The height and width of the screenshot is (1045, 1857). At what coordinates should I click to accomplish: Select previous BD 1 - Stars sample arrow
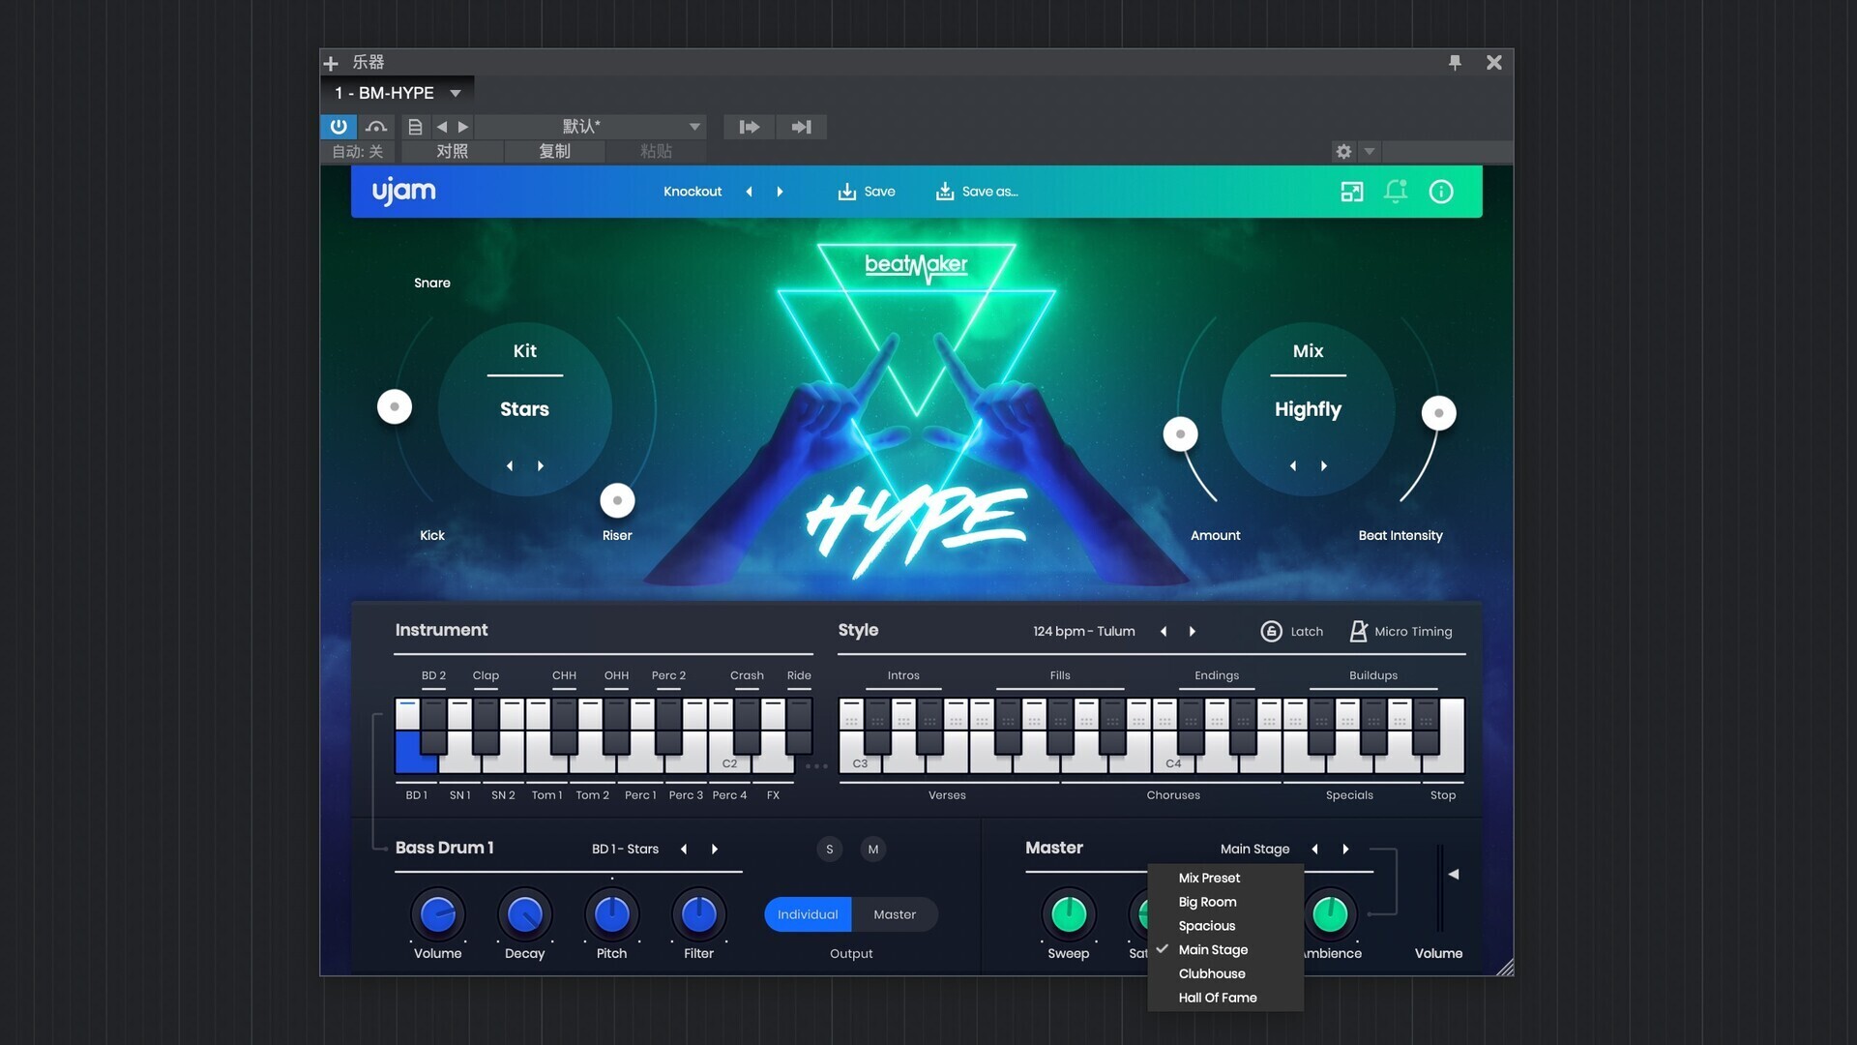coord(684,849)
